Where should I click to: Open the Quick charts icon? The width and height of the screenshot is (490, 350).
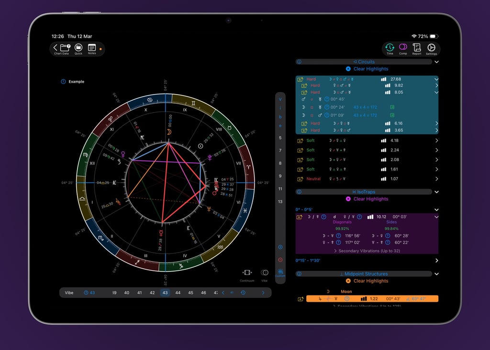click(x=78, y=47)
